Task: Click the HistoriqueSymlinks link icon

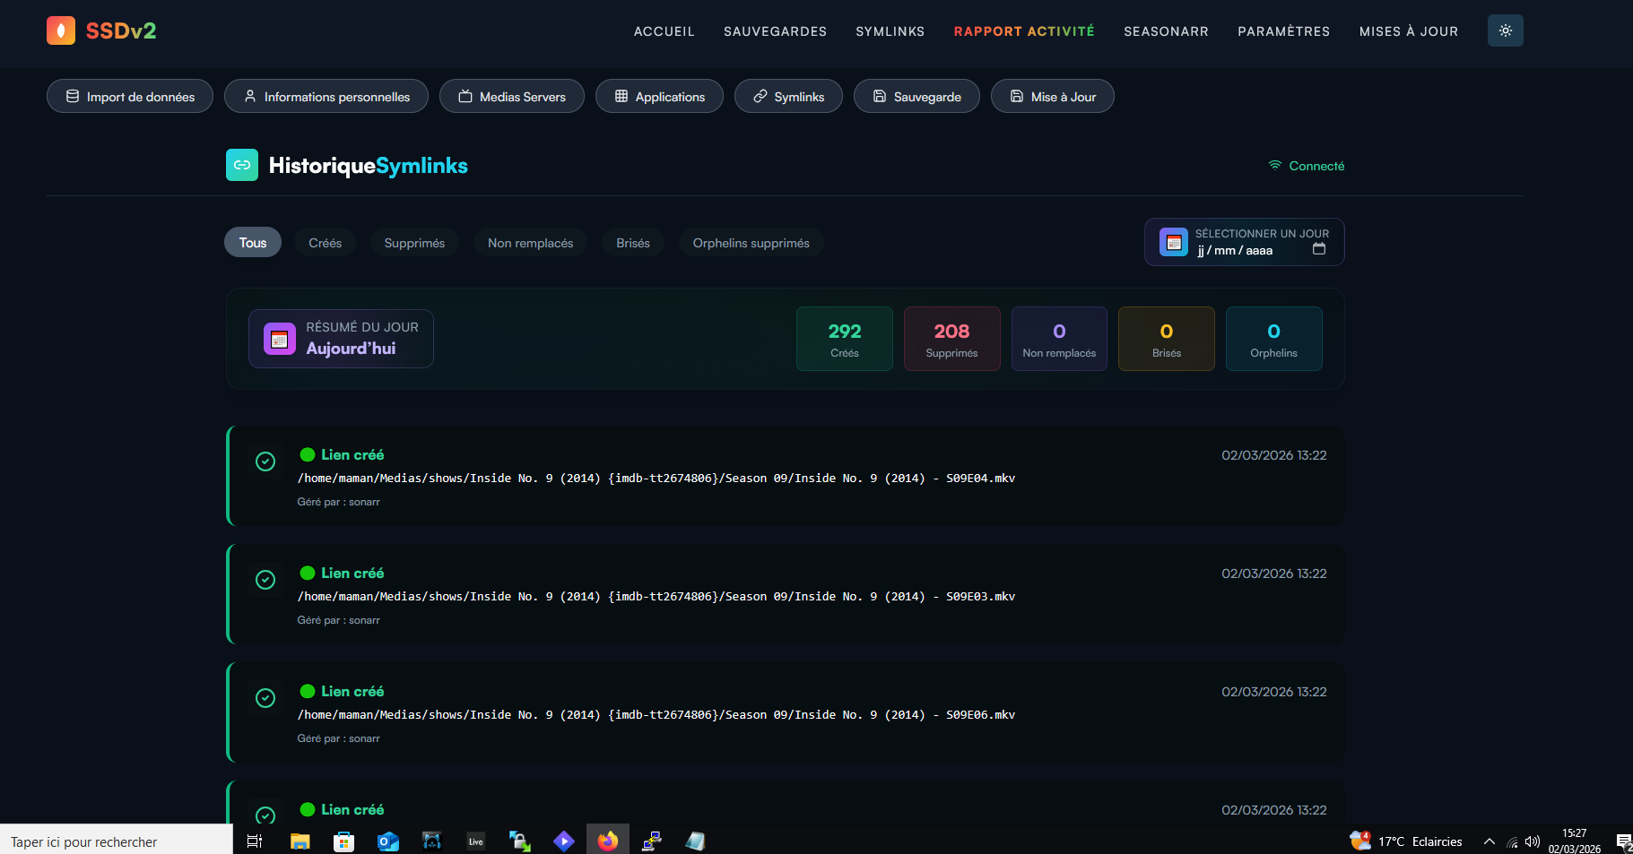Action: coord(242,165)
